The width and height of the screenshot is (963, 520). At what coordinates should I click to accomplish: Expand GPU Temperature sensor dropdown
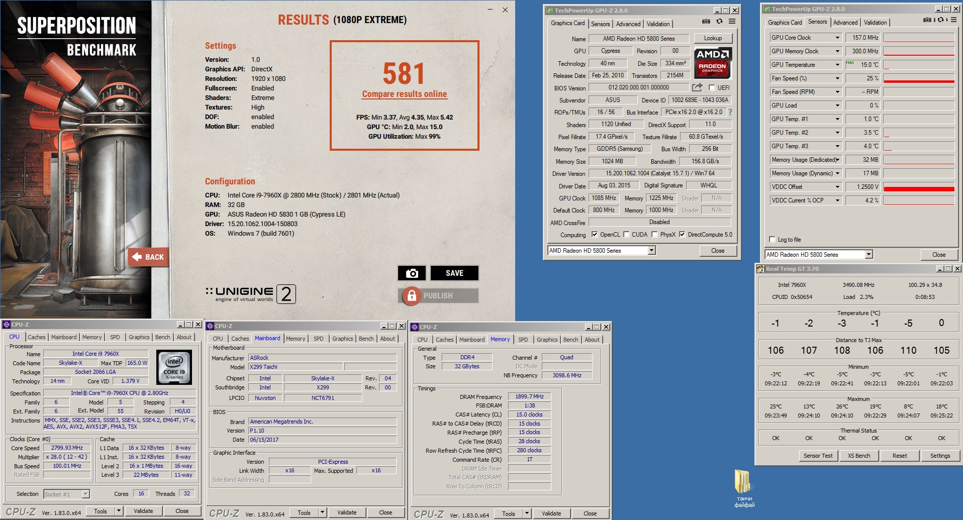coord(837,65)
